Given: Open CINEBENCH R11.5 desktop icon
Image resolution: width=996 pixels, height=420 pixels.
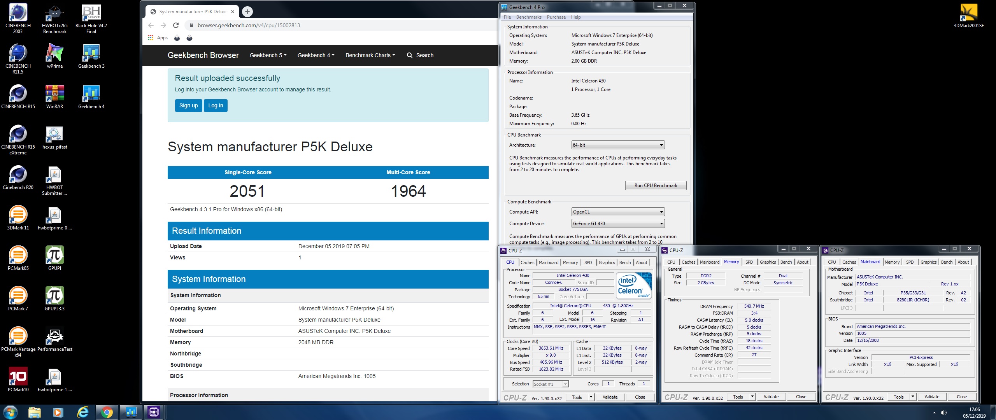Looking at the screenshot, I should point(18,59).
